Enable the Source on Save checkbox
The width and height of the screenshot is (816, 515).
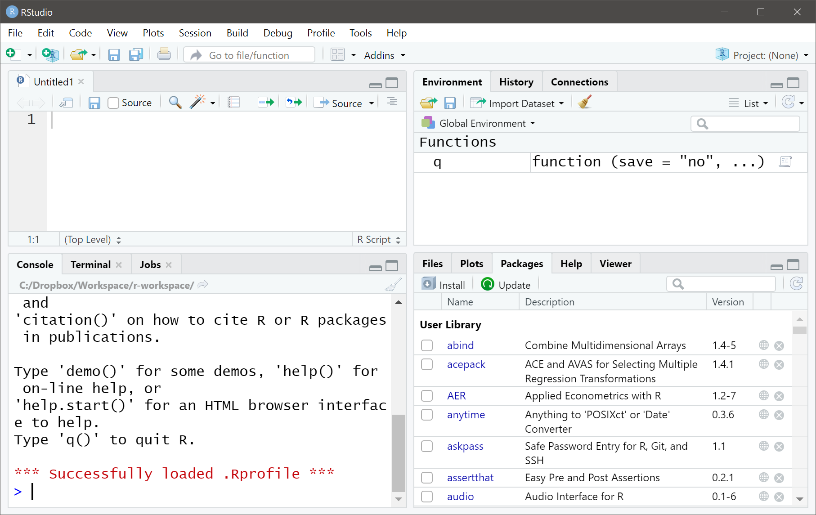coord(113,103)
